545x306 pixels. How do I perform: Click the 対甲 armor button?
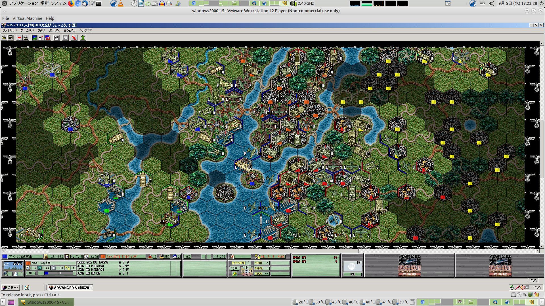pyautogui.click(x=234, y=268)
